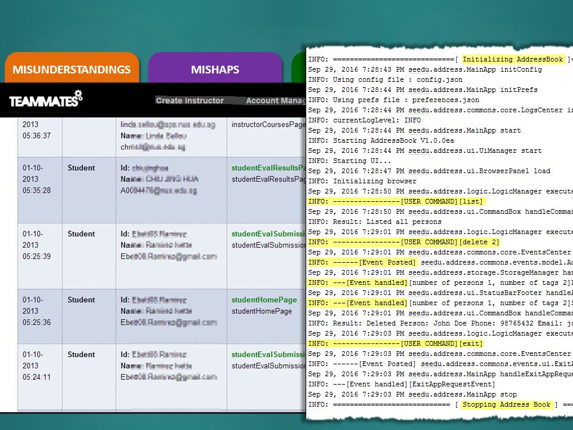Click the instructorCoursesPage cell text

268,125
